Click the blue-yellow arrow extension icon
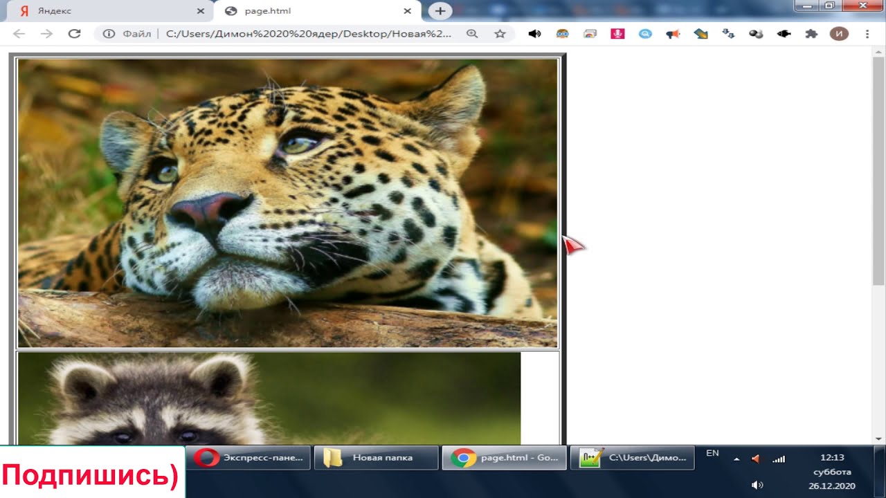This screenshot has height=498, width=886. click(700, 33)
